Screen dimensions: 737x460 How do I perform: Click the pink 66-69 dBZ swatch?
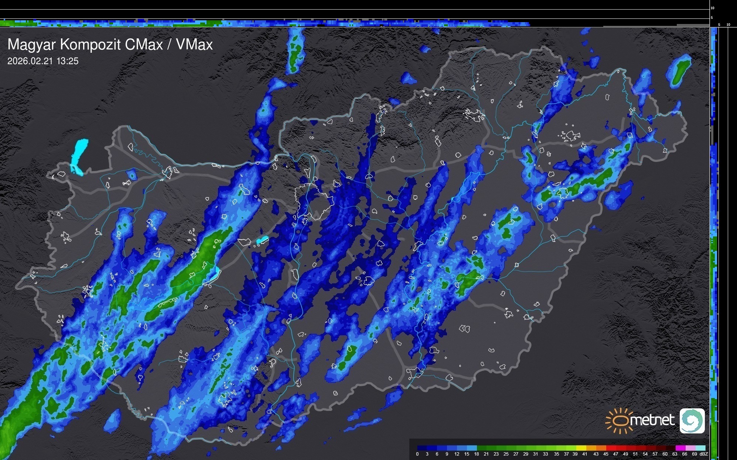690,448
